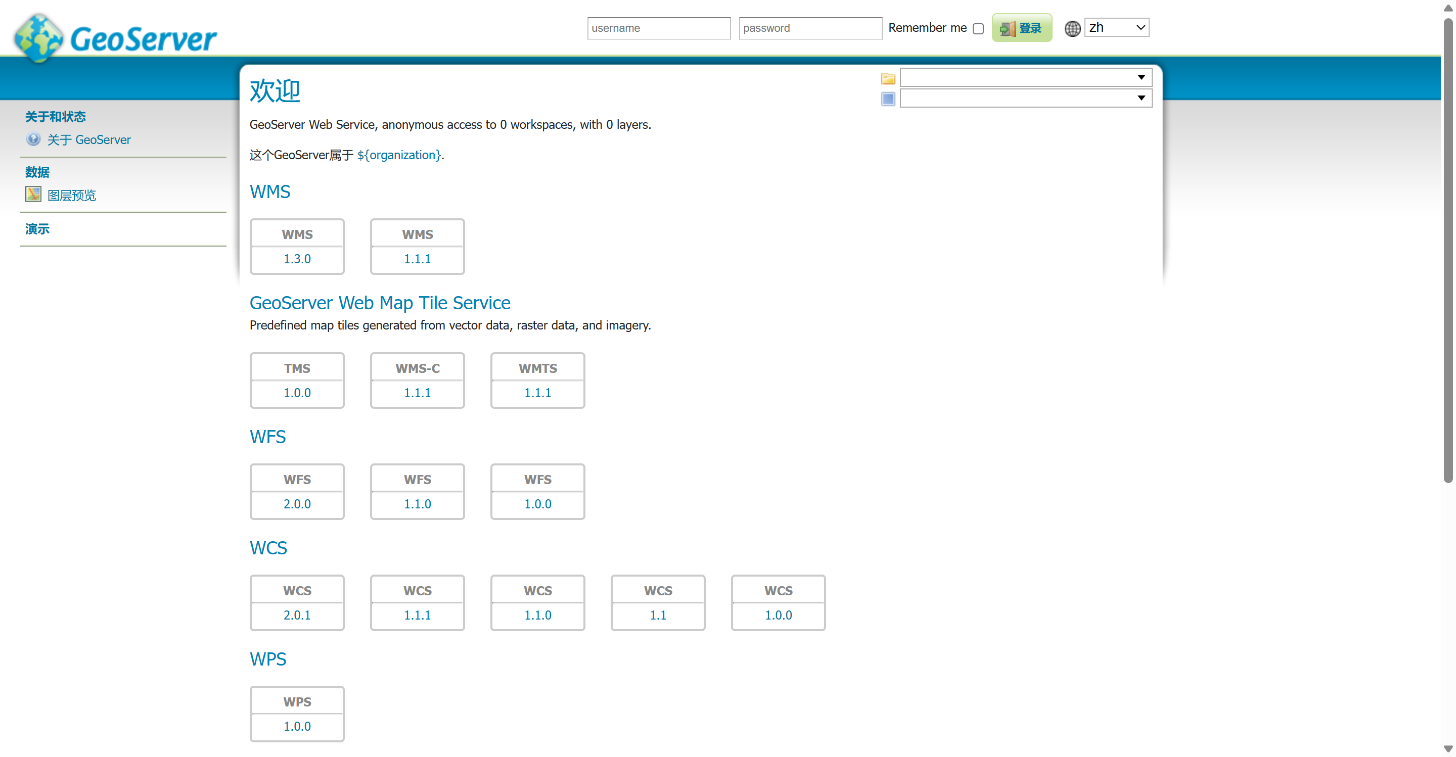Open the zh language dropdown
The height and width of the screenshot is (757, 1456).
tap(1116, 27)
